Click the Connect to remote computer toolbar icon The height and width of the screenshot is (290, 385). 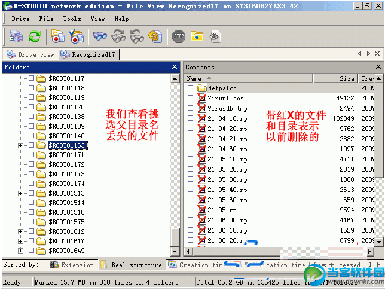16,36
